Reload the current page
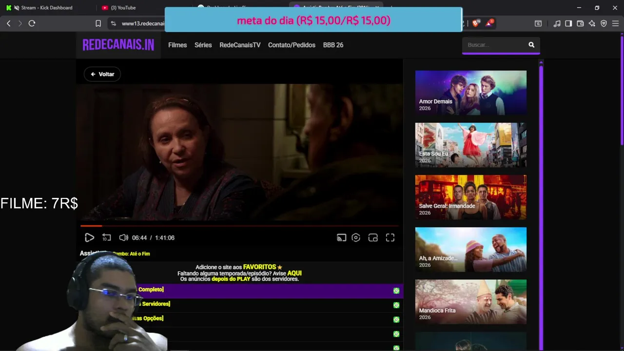 click(32, 23)
